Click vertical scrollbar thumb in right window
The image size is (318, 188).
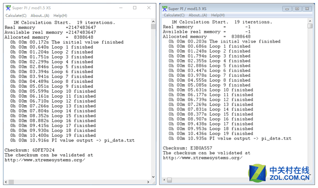coord(310,26)
